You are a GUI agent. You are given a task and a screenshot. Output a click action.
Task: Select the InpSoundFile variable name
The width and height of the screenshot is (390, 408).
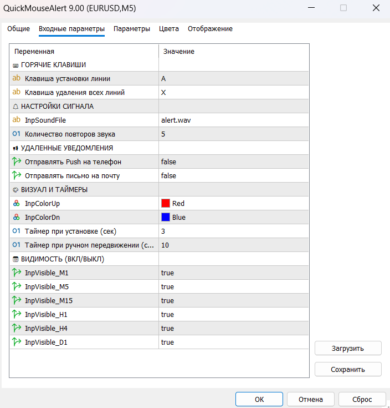[45, 120]
